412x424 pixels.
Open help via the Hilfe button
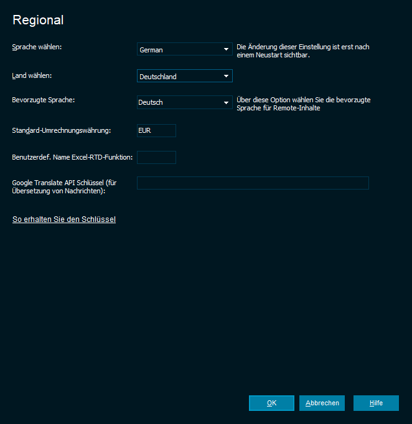coord(376,403)
